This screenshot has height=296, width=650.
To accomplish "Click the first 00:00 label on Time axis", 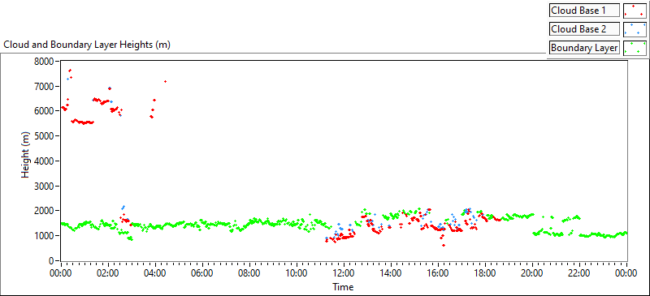I will coord(61,273).
